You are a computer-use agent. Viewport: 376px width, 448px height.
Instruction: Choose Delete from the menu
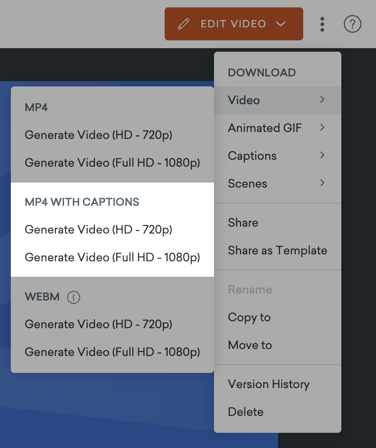(278, 412)
